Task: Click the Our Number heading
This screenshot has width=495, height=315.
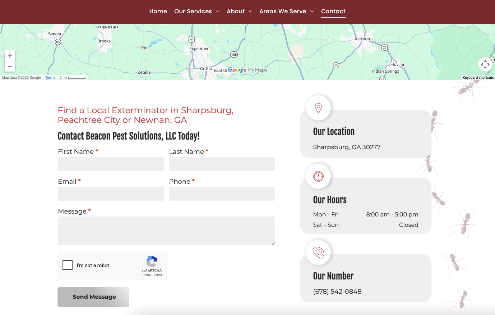Action: click(333, 276)
